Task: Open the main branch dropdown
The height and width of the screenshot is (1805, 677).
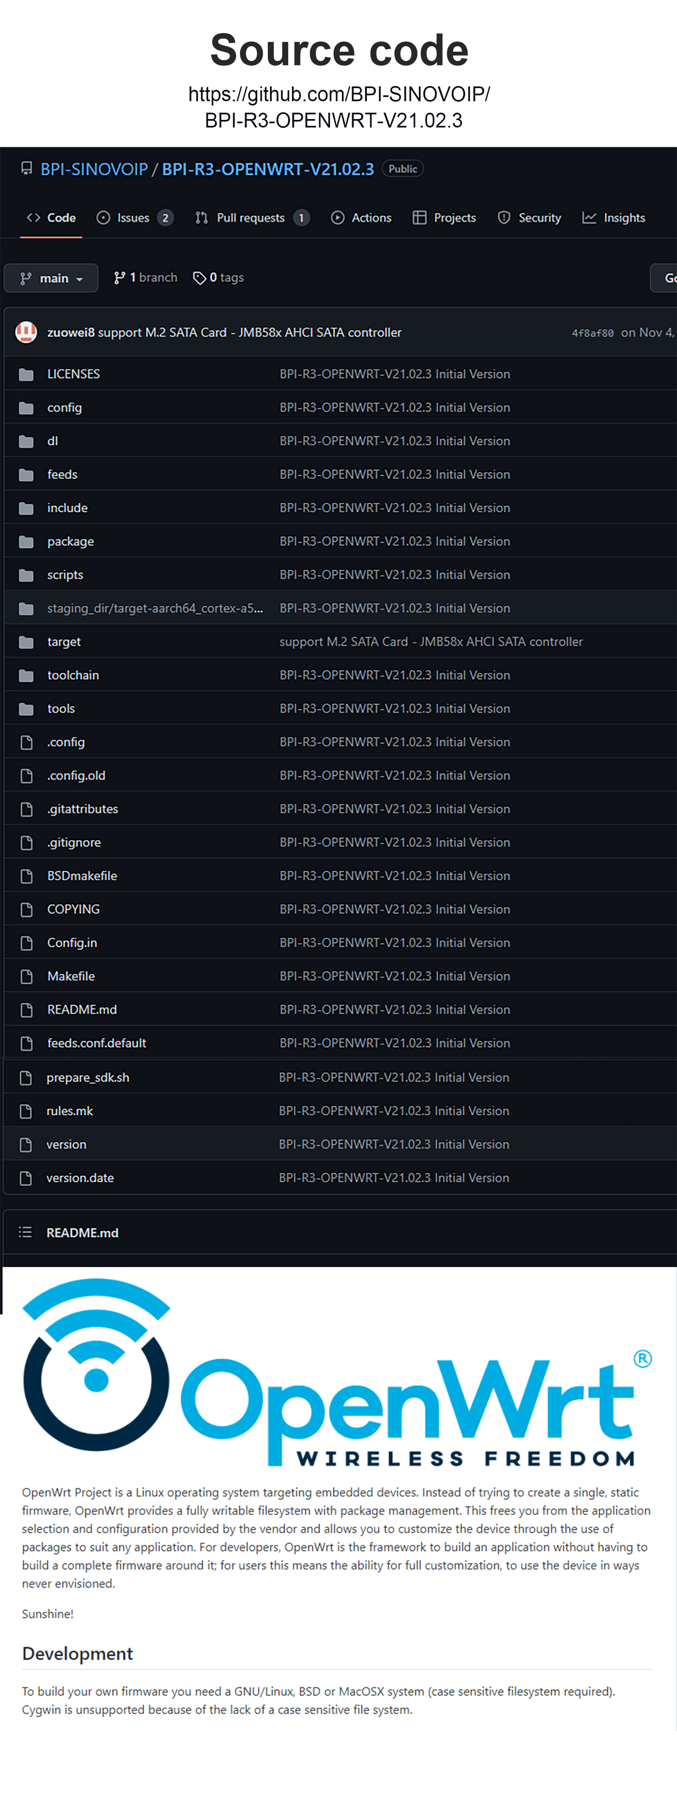Action: [x=51, y=278]
